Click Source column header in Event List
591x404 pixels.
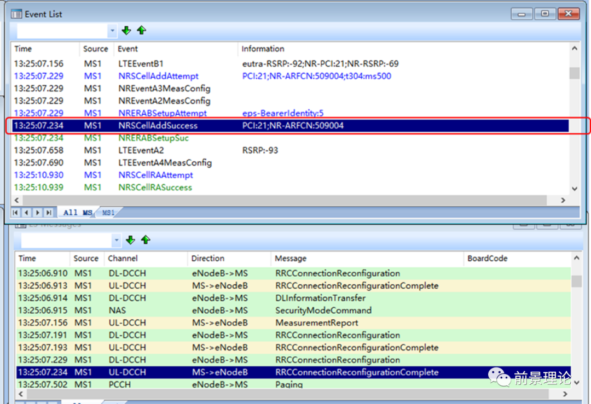tap(96, 49)
